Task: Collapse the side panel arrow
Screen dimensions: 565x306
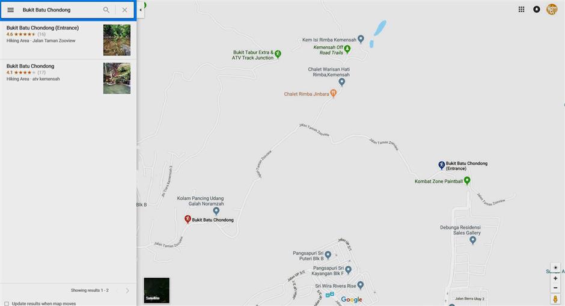Action: [x=140, y=10]
